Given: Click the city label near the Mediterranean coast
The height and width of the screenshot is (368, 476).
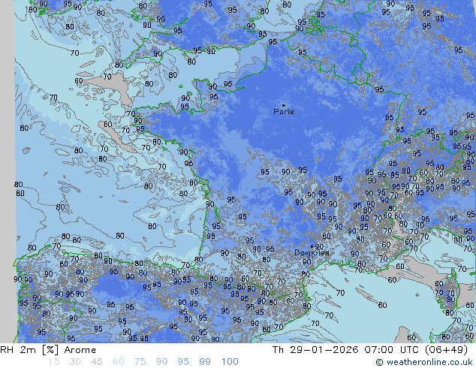Looking at the screenshot, I should click(x=312, y=252).
